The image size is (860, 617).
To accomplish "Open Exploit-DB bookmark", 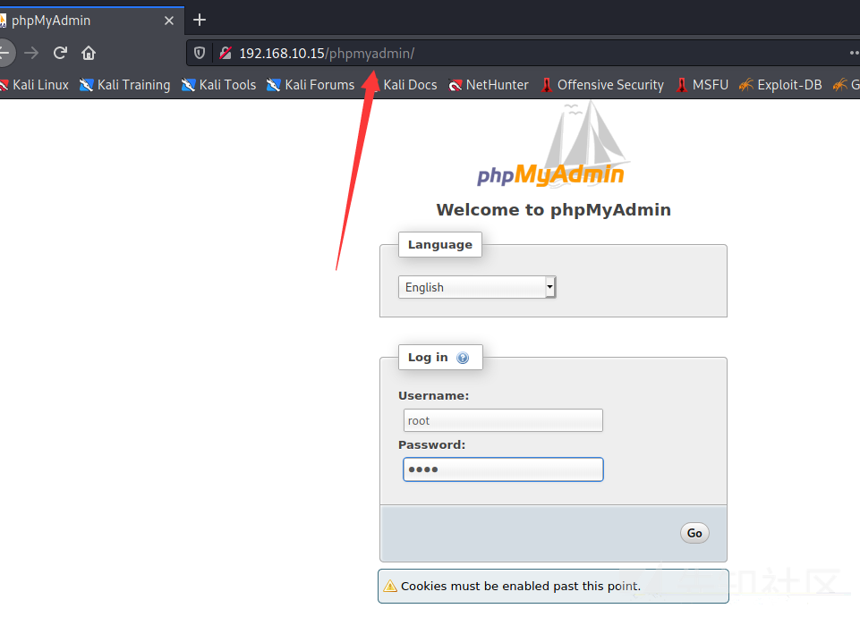I will tap(780, 85).
